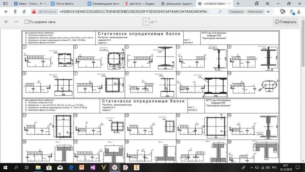This screenshot has height=172, width=305.
Task: Open PowerPoint from the taskbar
Action: click(82, 167)
